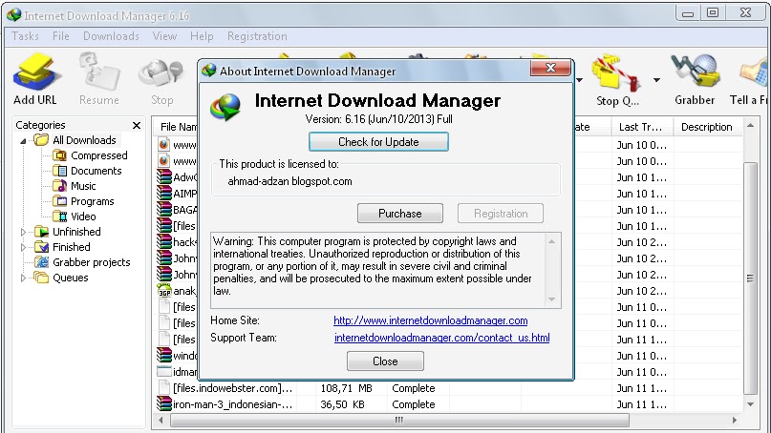Open the internetdownloadmanager.com home site link
Viewport: 771px width, 433px height.
coord(430,320)
